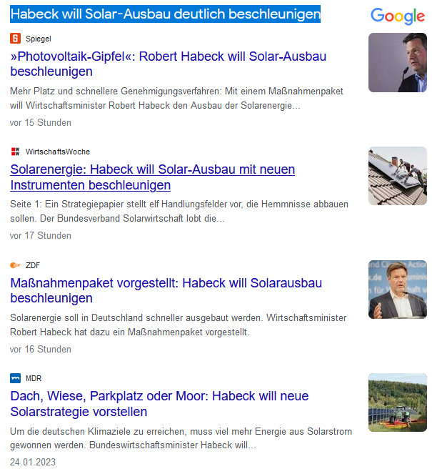Click ZDF article thumbnail image

(397, 290)
